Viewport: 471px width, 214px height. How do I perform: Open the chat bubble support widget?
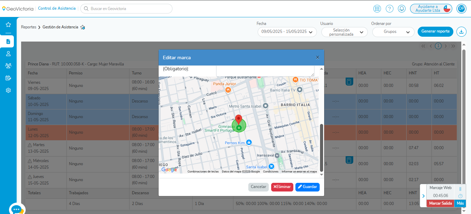(x=17, y=210)
